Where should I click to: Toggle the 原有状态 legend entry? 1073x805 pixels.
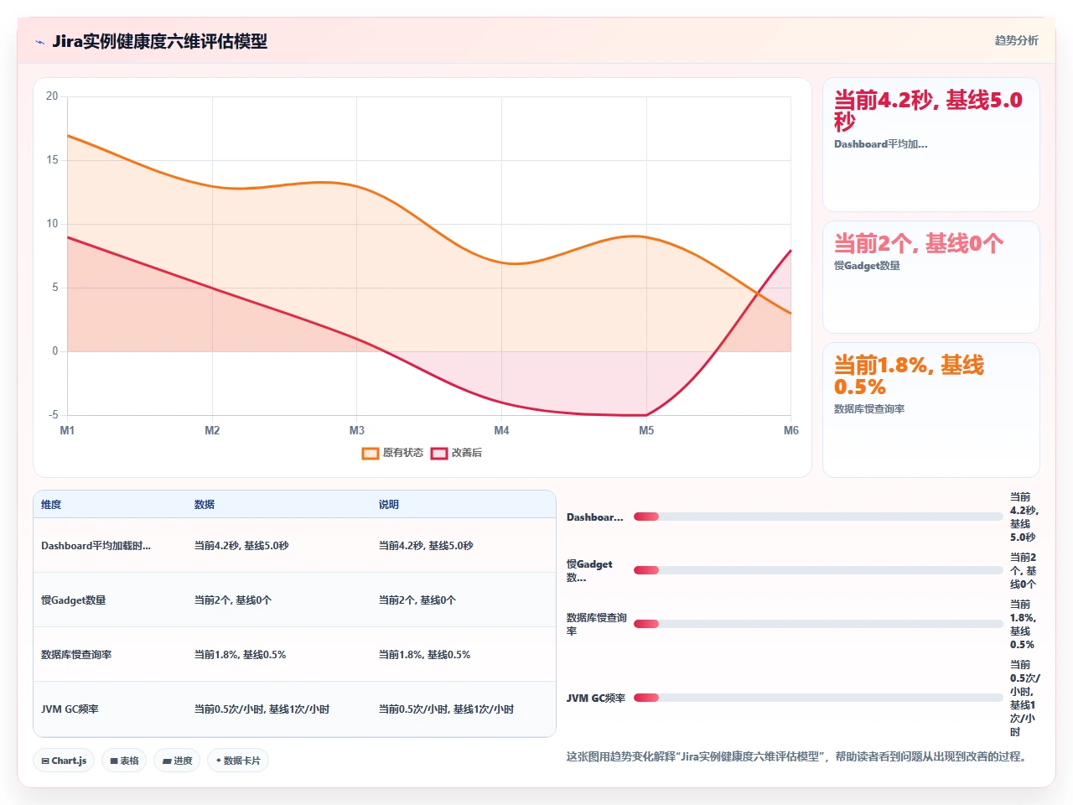click(392, 453)
